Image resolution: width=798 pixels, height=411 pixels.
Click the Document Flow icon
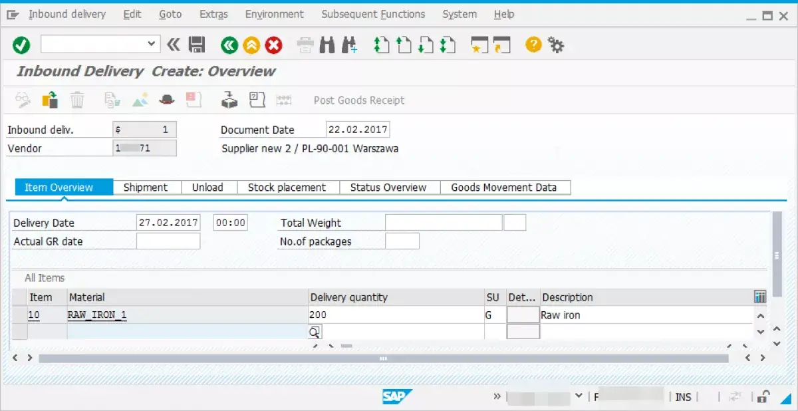tap(112, 100)
